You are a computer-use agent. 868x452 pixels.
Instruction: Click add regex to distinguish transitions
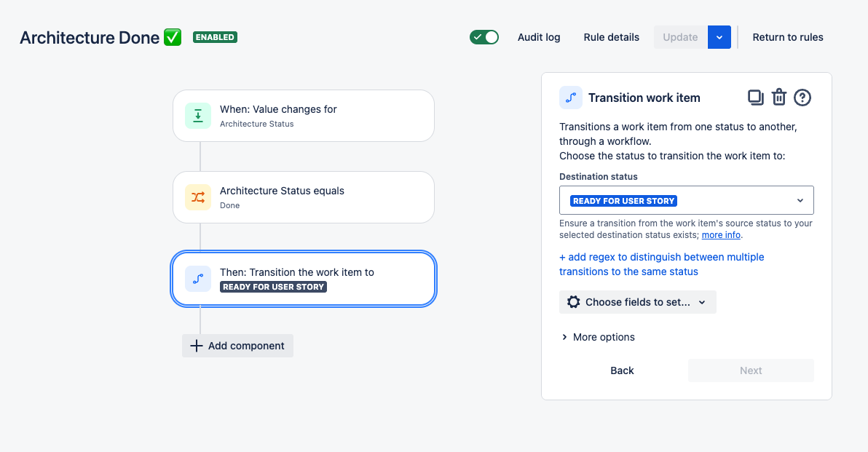point(661,263)
